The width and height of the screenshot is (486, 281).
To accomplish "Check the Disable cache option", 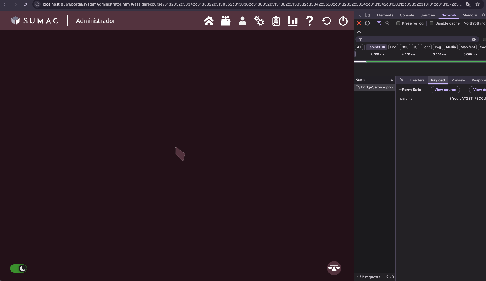I will (431, 23).
